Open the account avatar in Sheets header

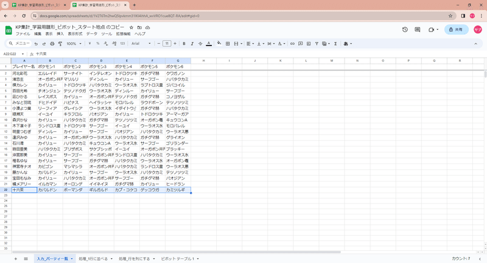click(x=477, y=29)
